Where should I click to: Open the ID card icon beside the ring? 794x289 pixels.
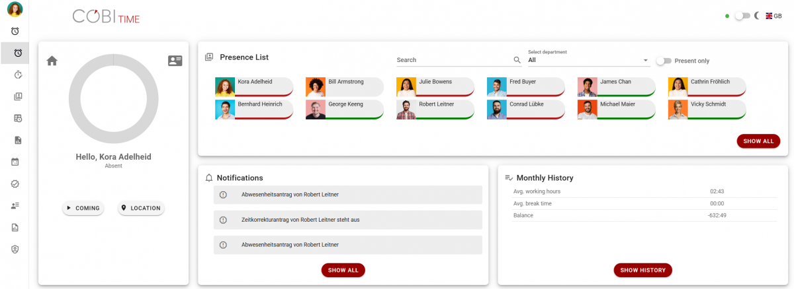tap(175, 61)
